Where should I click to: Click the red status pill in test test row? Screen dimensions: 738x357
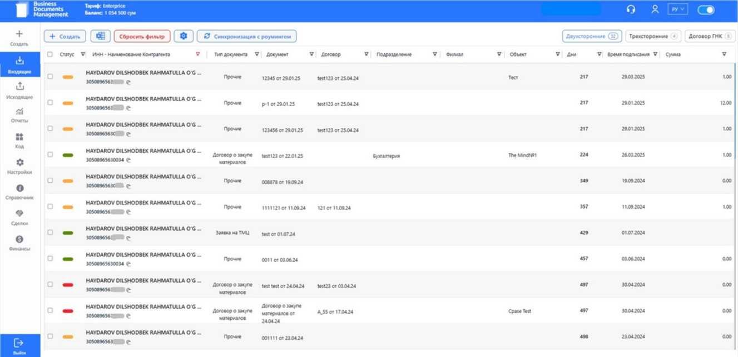tap(68, 285)
